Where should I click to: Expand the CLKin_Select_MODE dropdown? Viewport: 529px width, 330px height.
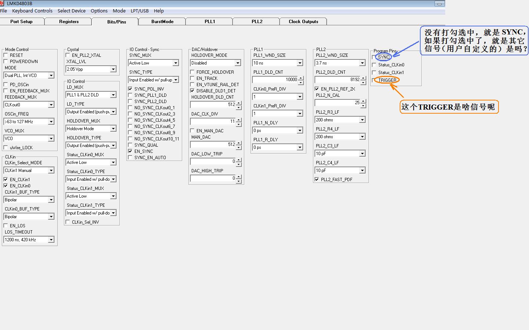click(29, 170)
